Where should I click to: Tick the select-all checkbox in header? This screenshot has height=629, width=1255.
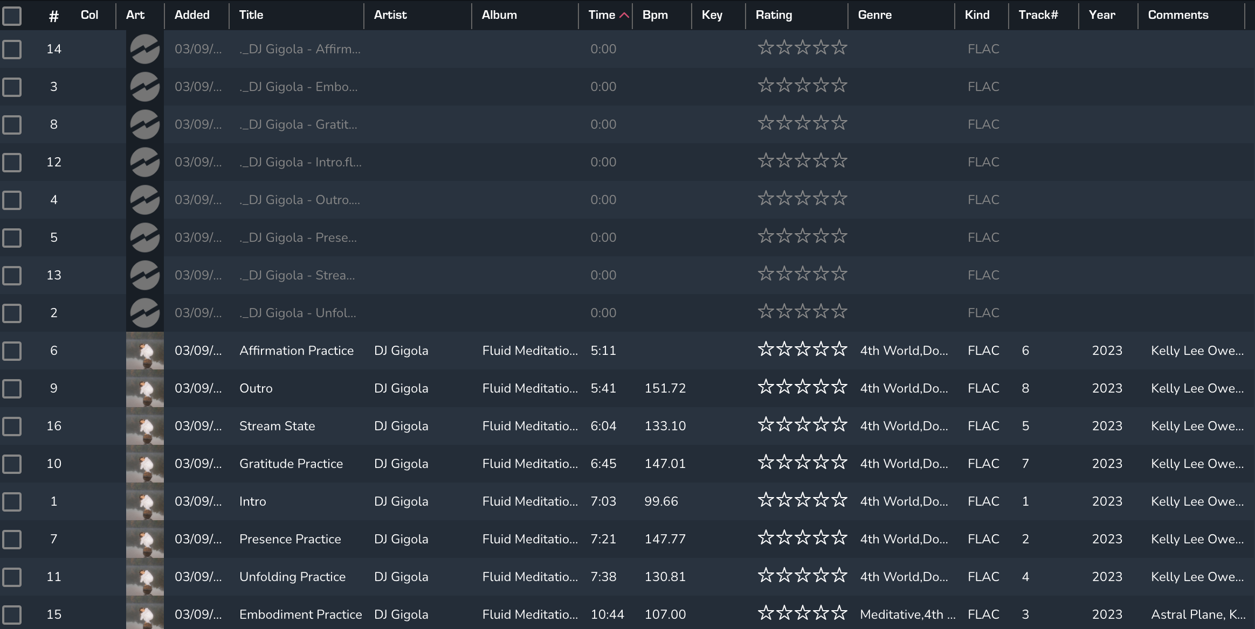click(12, 16)
